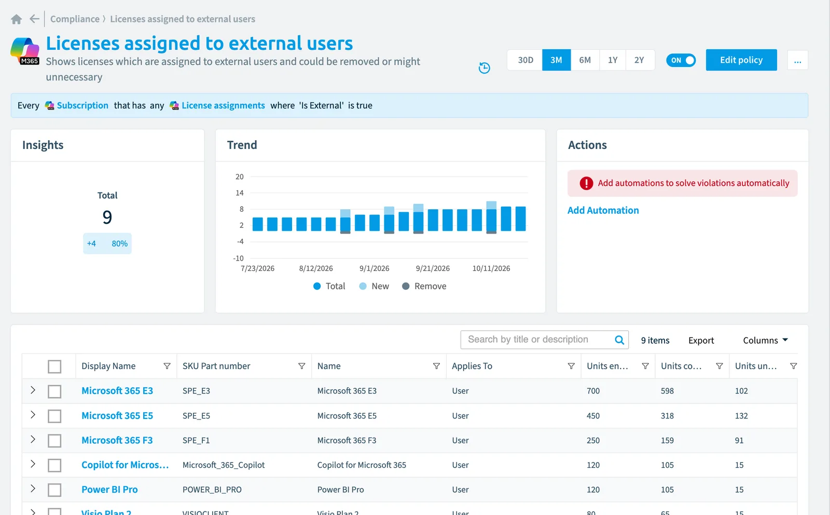The image size is (830, 515).
Task: Open the Compliance breadcrumb
Action: [x=75, y=19]
